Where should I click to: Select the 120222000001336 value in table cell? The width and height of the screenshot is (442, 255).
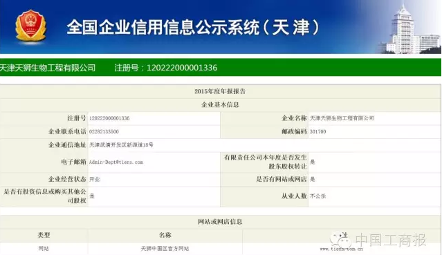click(109, 118)
